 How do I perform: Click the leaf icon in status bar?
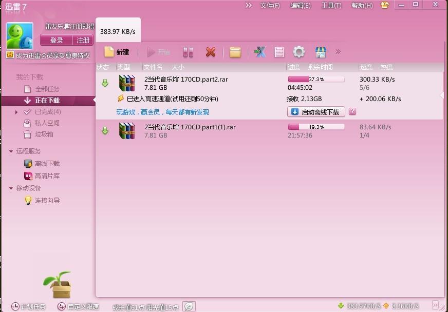tap(189, 306)
